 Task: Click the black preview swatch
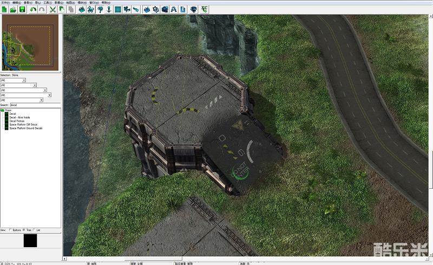[x=30, y=241]
